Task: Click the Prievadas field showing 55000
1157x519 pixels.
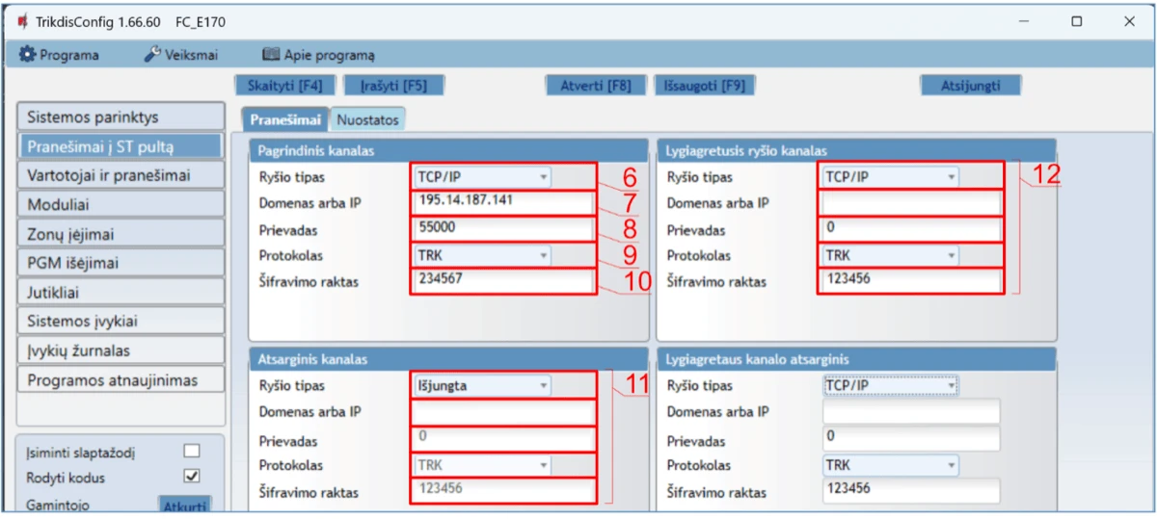Action: [x=503, y=230]
